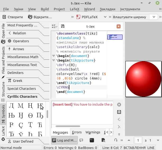This screenshot has width=162, height=150.
Task: Open the Konsole terminal icon in bottom bar
Action: (92, 140)
